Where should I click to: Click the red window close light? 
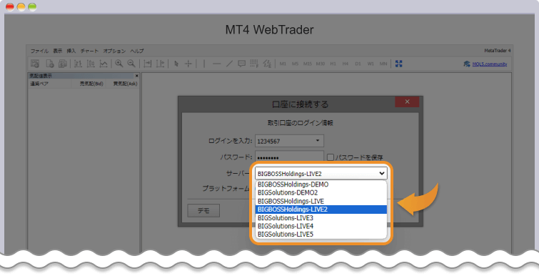tap(10, 7)
